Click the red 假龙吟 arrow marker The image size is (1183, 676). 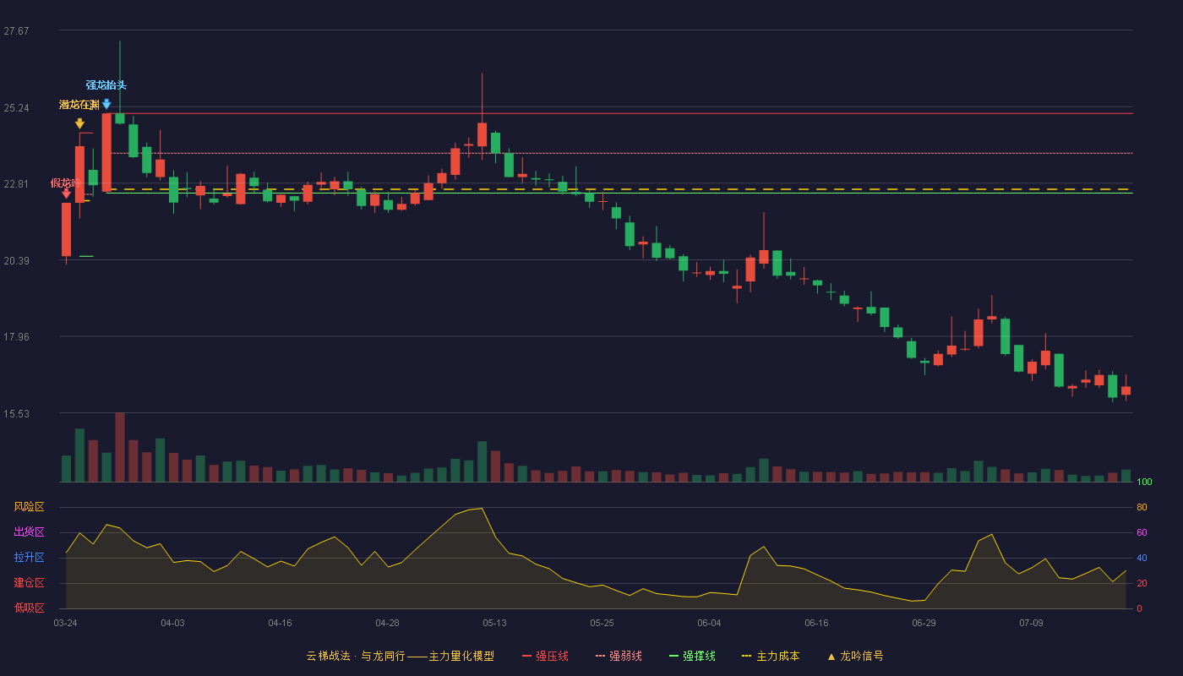pos(66,194)
